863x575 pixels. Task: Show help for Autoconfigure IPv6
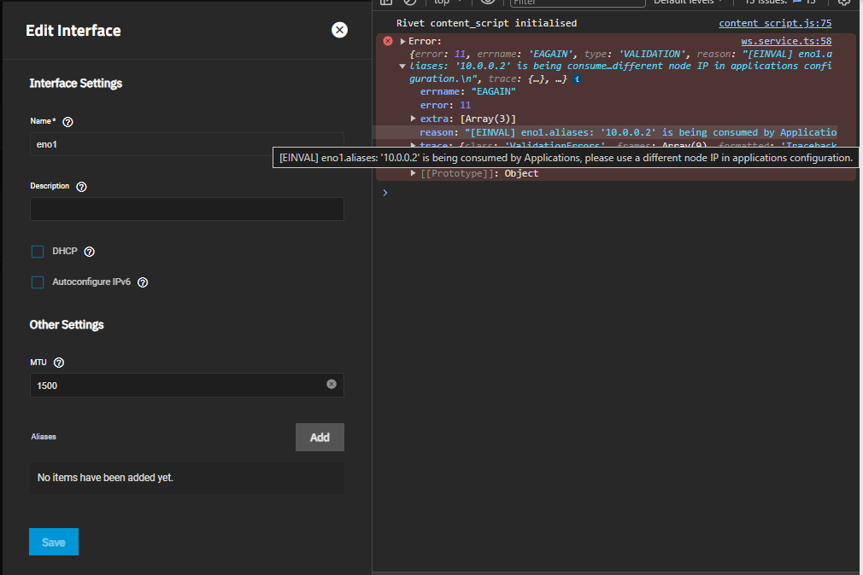point(143,282)
